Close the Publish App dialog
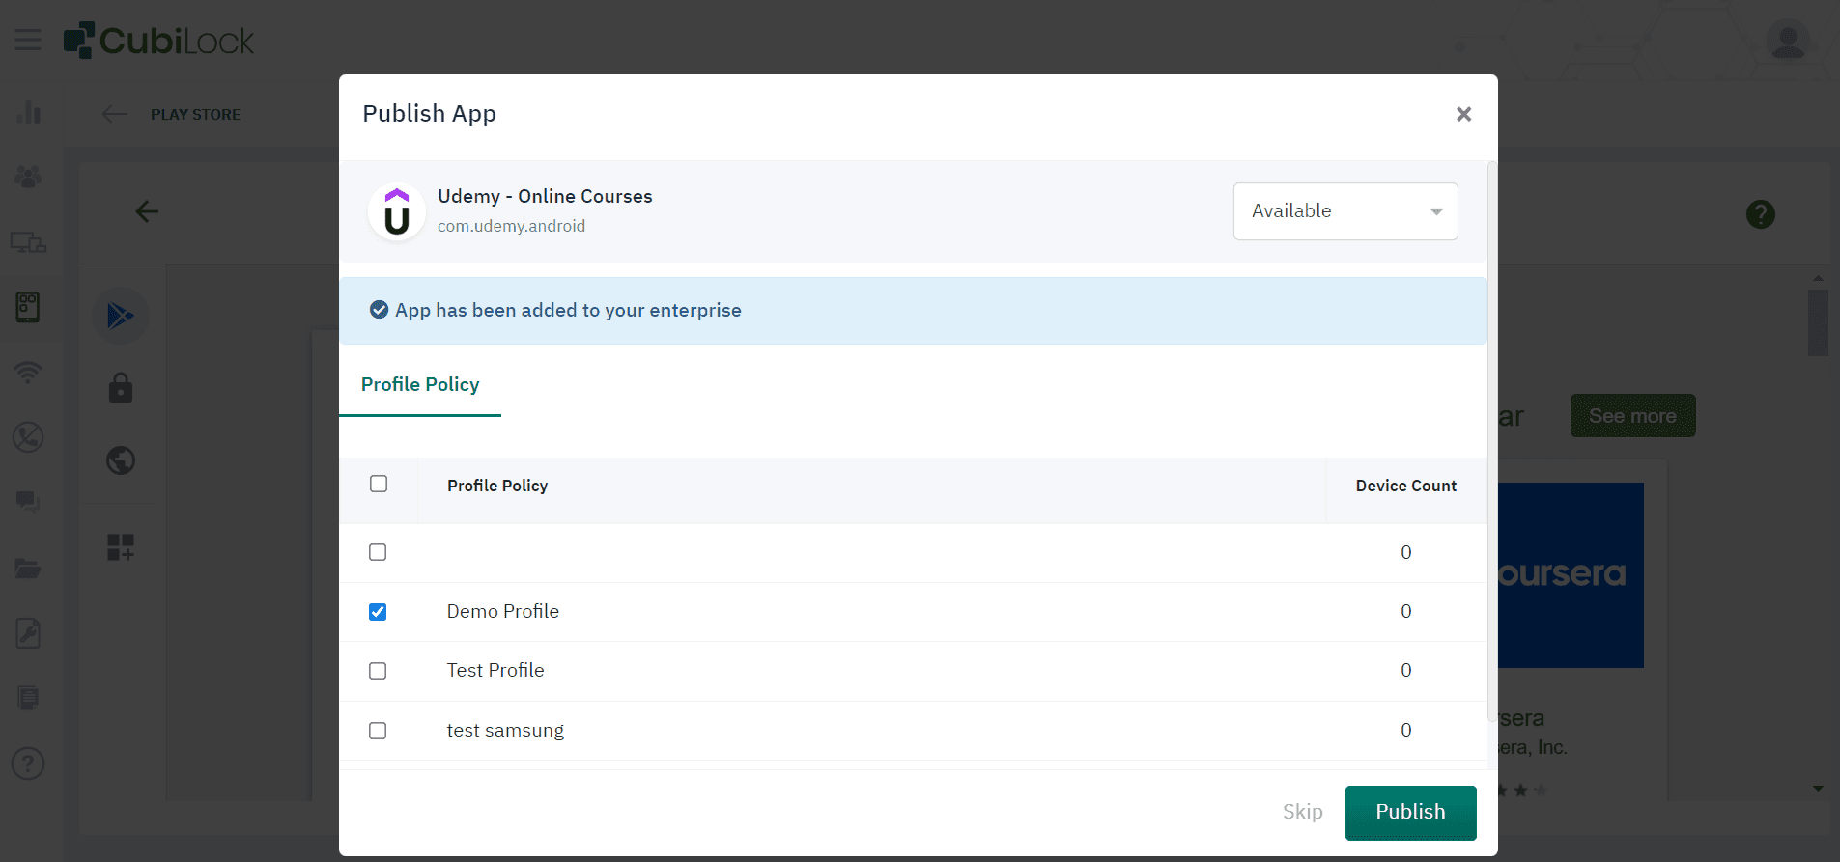The width and height of the screenshot is (1840, 862). click(x=1464, y=114)
